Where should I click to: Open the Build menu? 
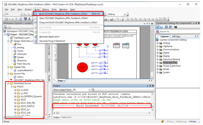pyautogui.click(x=37, y=9)
